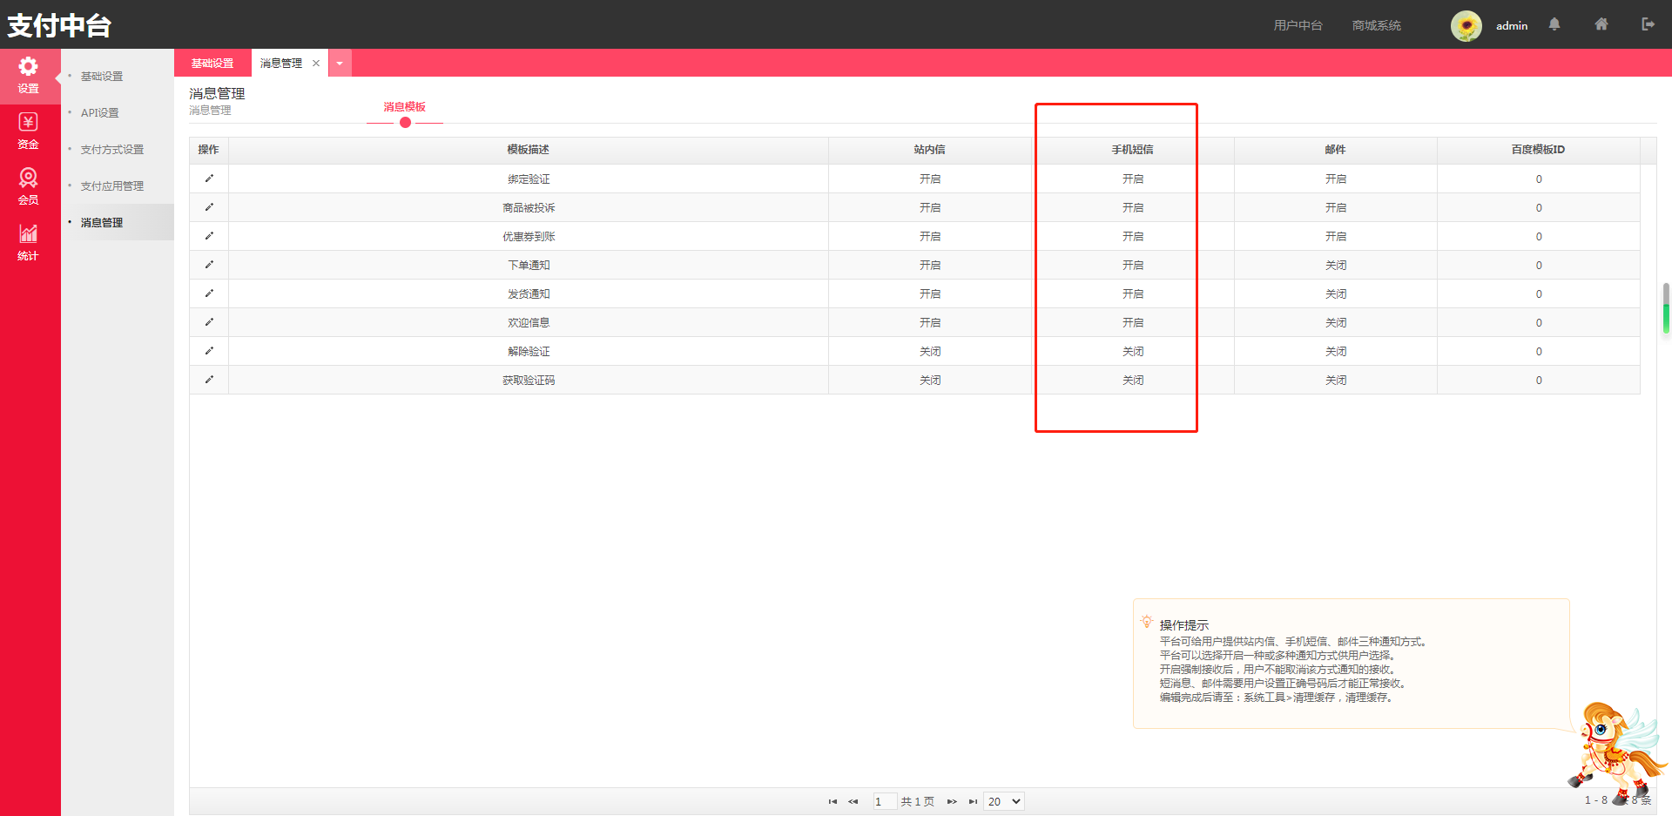Image resolution: width=1672 pixels, height=816 pixels.
Task: Open 基础设置 in the side menu
Action: coord(102,77)
